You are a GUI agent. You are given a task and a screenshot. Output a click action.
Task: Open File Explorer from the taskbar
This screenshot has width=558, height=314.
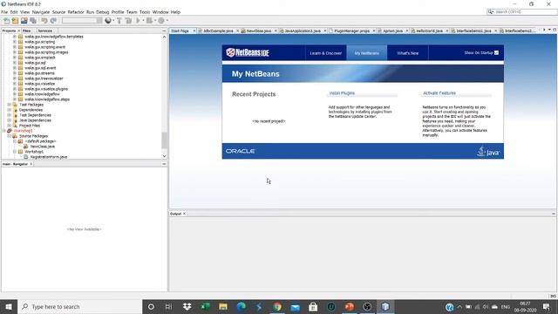(x=223, y=306)
